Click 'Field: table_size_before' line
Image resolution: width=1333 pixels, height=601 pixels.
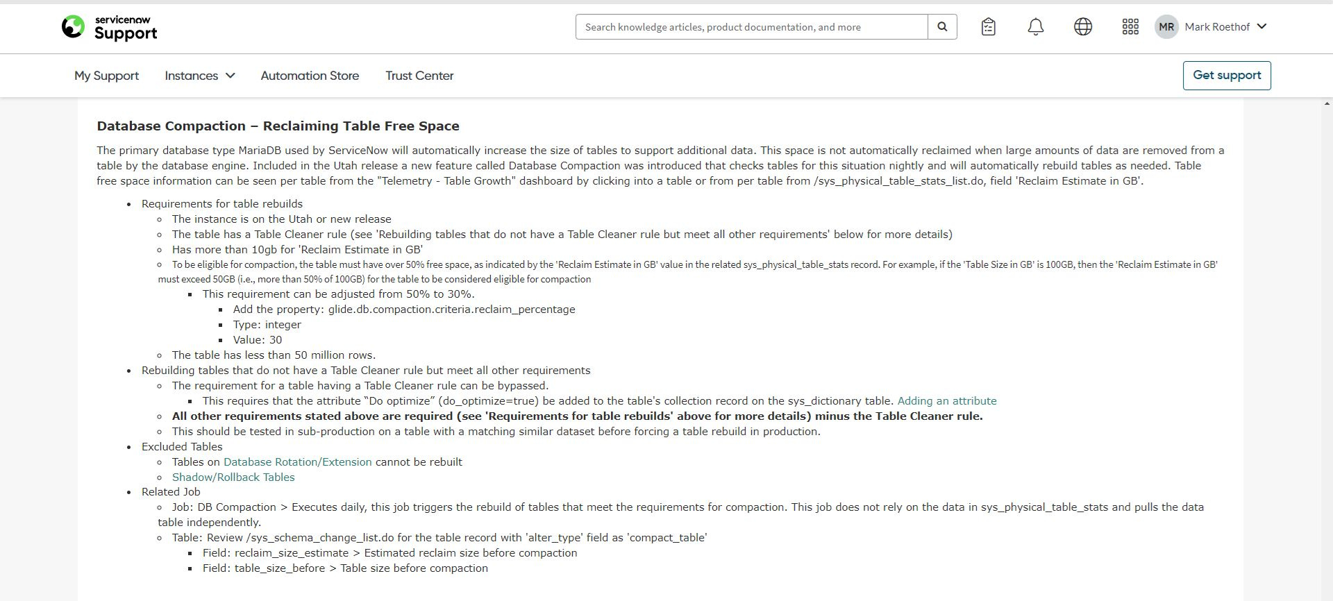(x=345, y=568)
